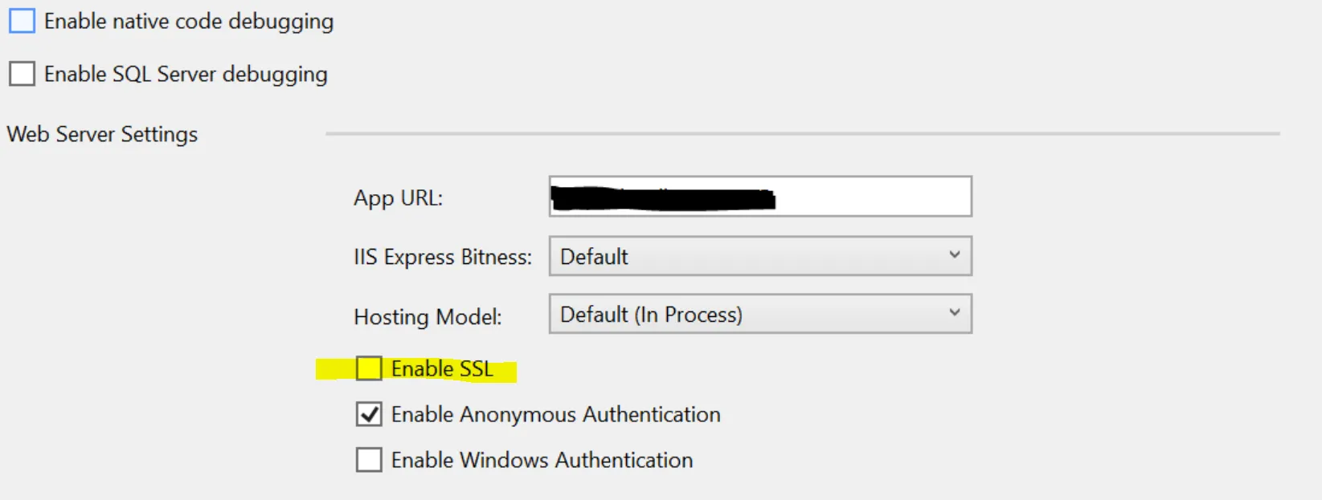Viewport: 1322px width, 500px height.
Task: Click the blacked-out URL text in App URL
Action: tap(663, 197)
